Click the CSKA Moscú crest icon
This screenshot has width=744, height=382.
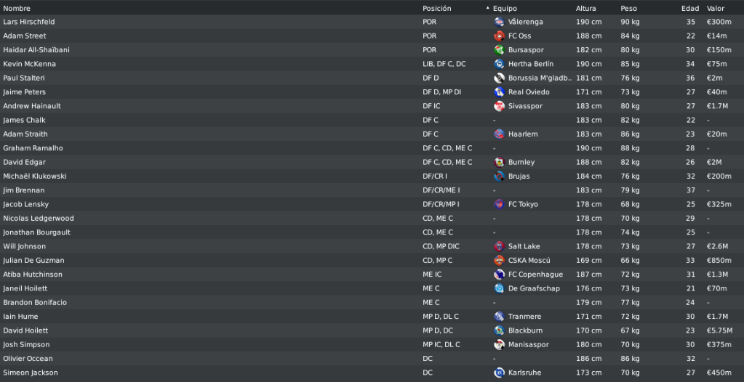499,260
